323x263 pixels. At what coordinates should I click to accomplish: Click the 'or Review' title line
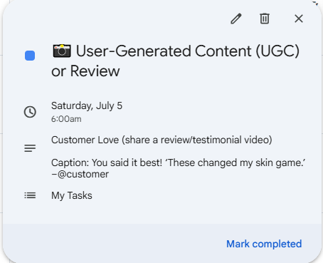point(85,71)
